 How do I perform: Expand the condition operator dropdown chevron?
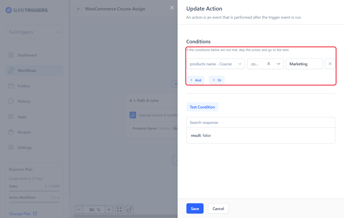[278, 64]
